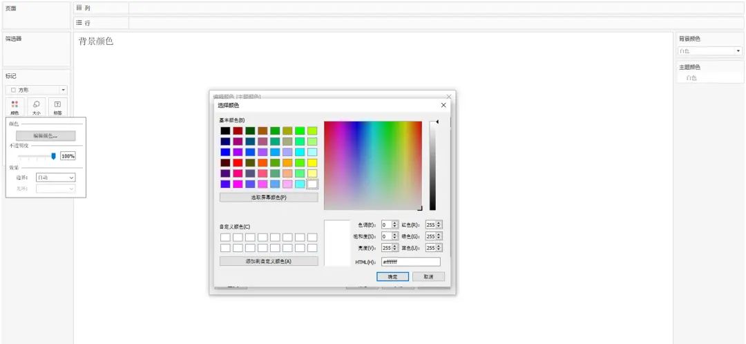Open the 大小 size mark card
The image size is (746, 344).
36,108
